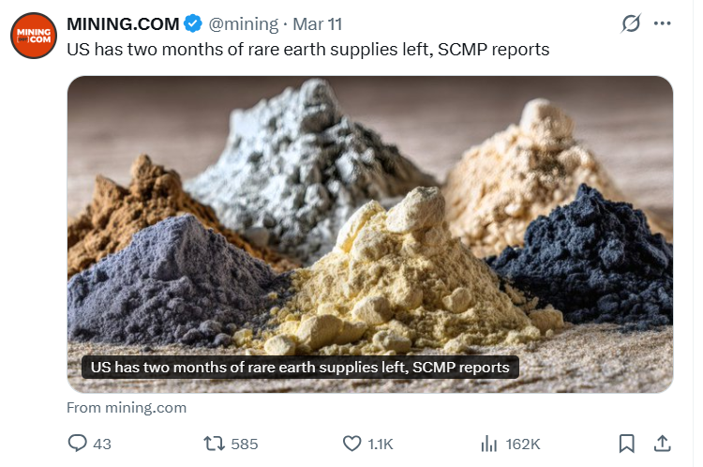The height and width of the screenshot is (467, 703).
Task: Click the headline caption overlay on image
Action: [300, 367]
